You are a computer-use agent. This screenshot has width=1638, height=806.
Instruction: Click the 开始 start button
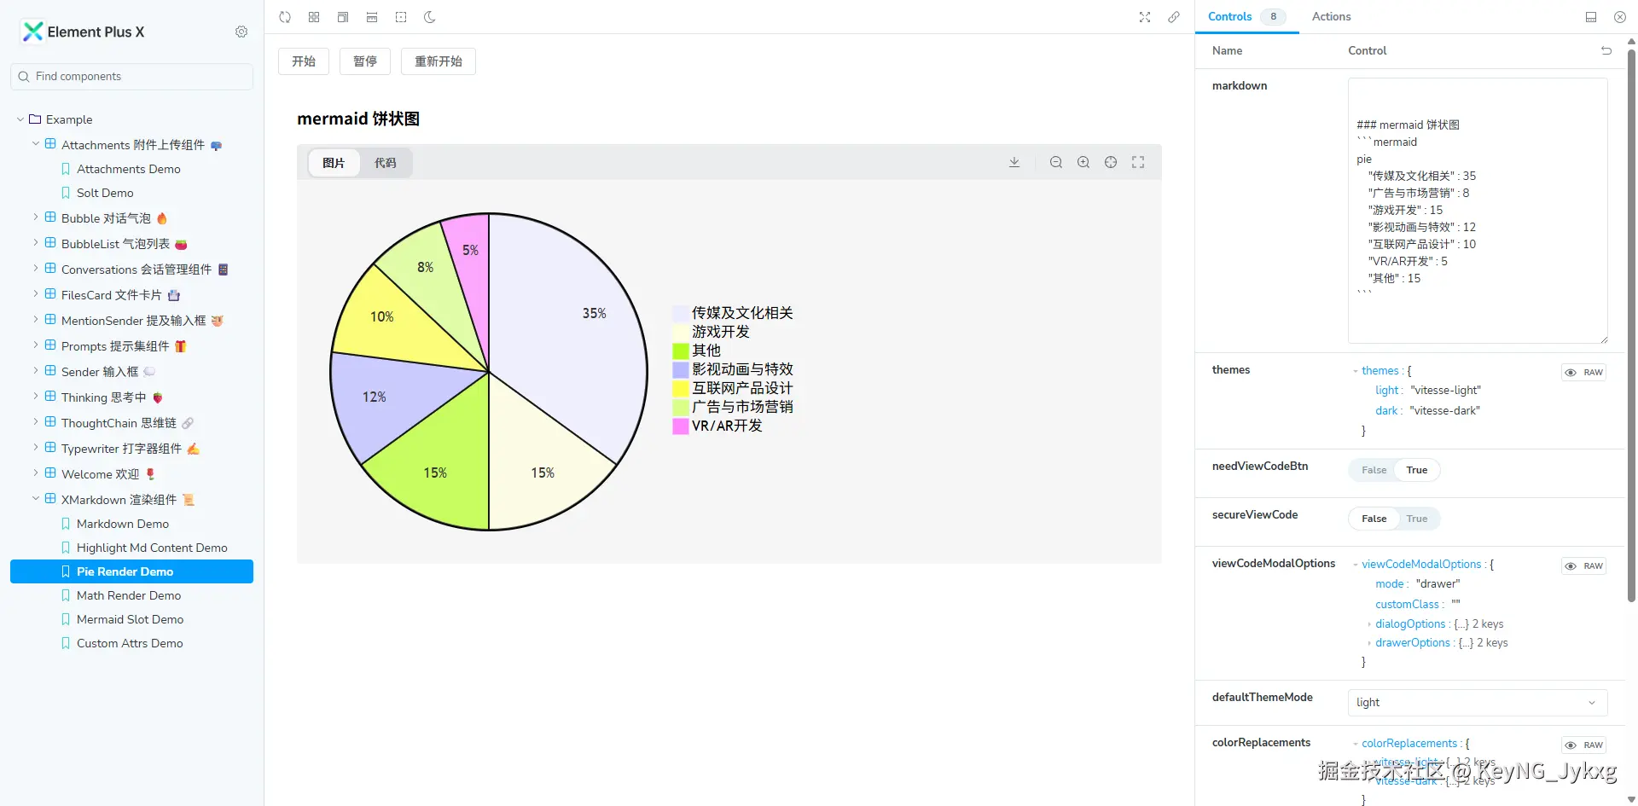[x=304, y=61]
